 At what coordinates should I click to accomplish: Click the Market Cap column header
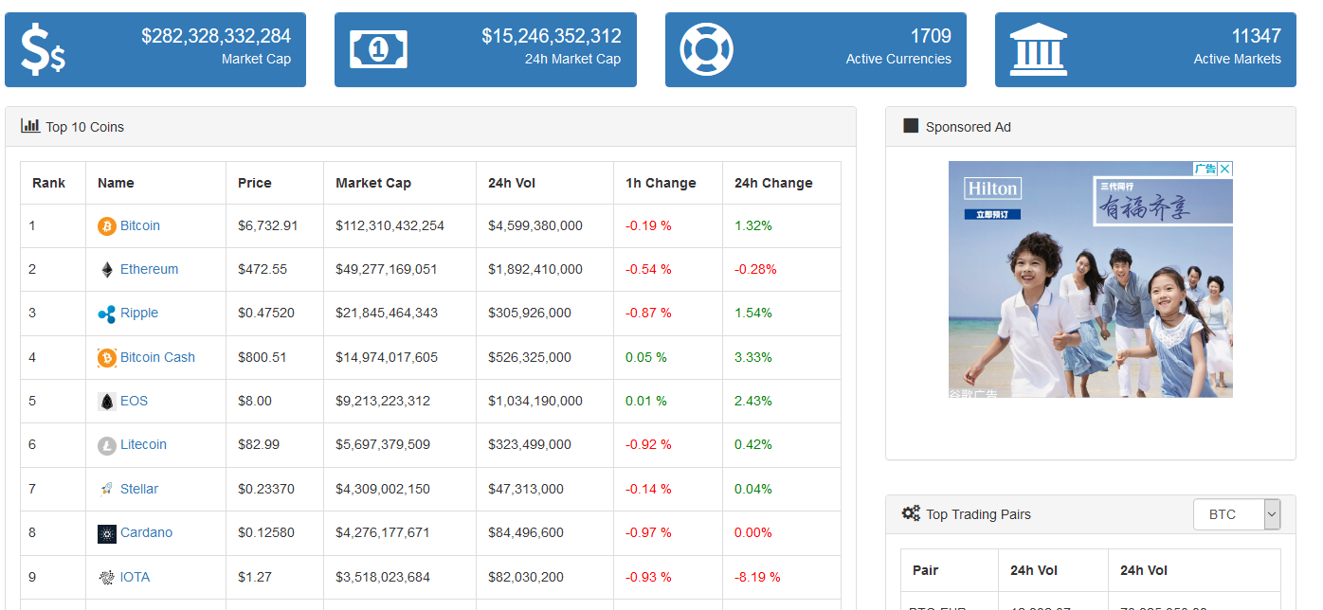point(373,183)
